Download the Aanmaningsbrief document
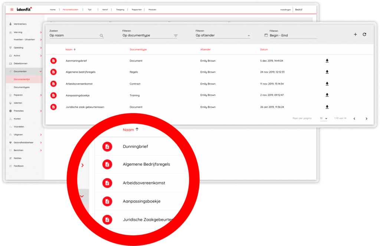The image size is (380, 246). pos(327,61)
